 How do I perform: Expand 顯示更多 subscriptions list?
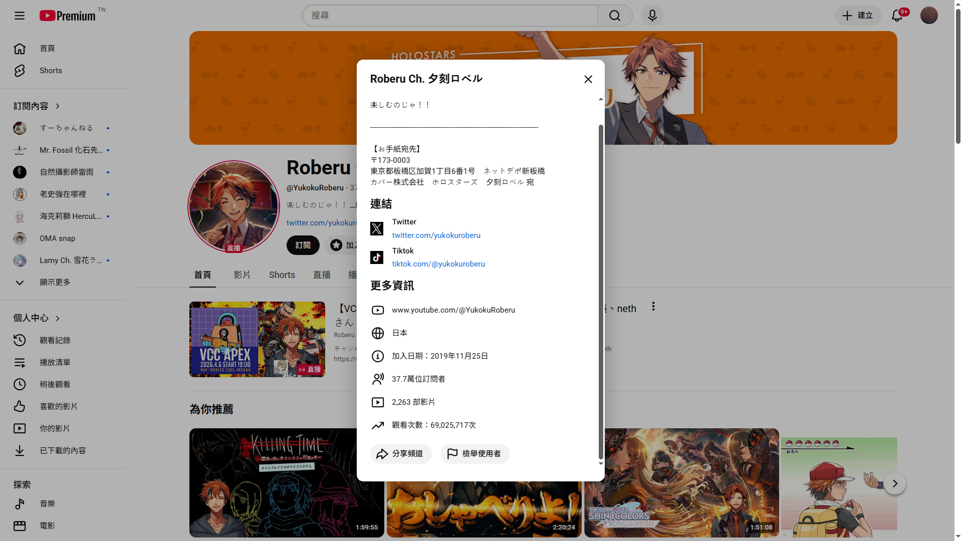pyautogui.click(x=55, y=283)
